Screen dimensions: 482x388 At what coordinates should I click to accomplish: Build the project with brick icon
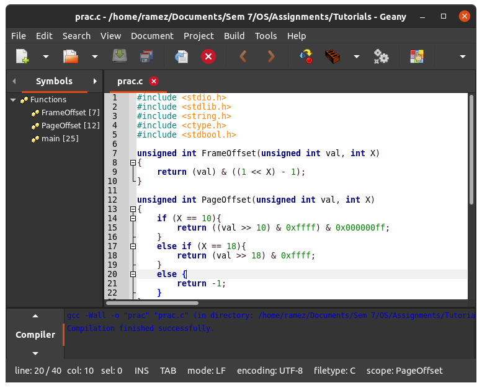(333, 57)
